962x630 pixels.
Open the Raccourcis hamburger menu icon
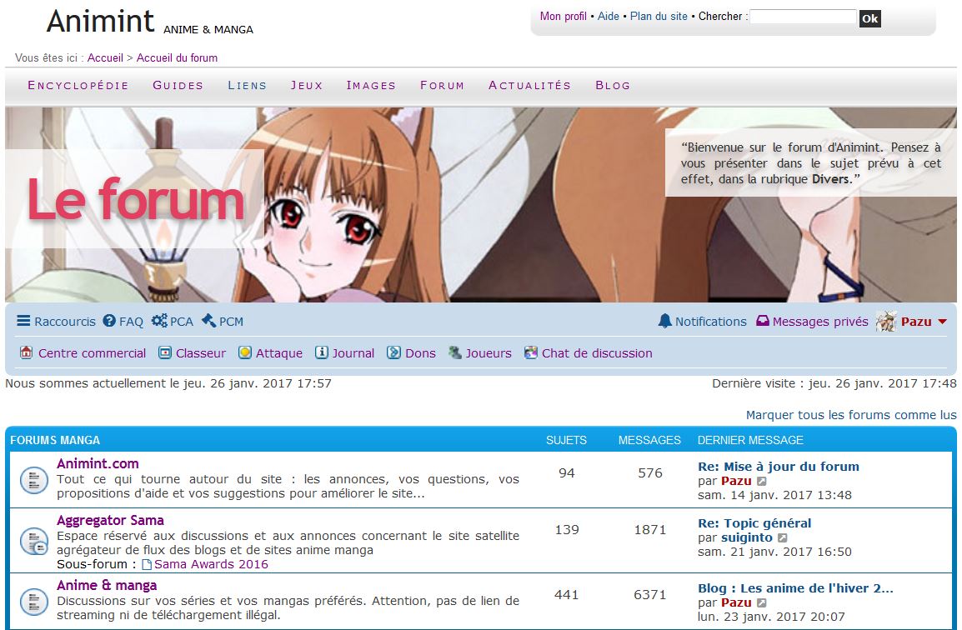click(x=23, y=321)
